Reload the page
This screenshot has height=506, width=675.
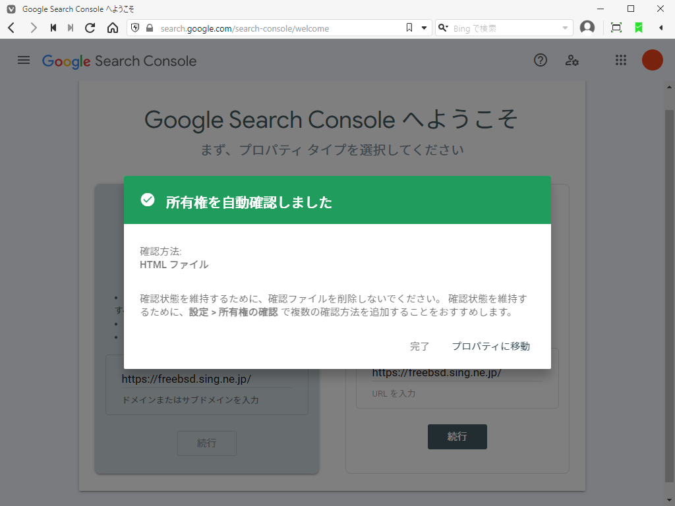(90, 28)
